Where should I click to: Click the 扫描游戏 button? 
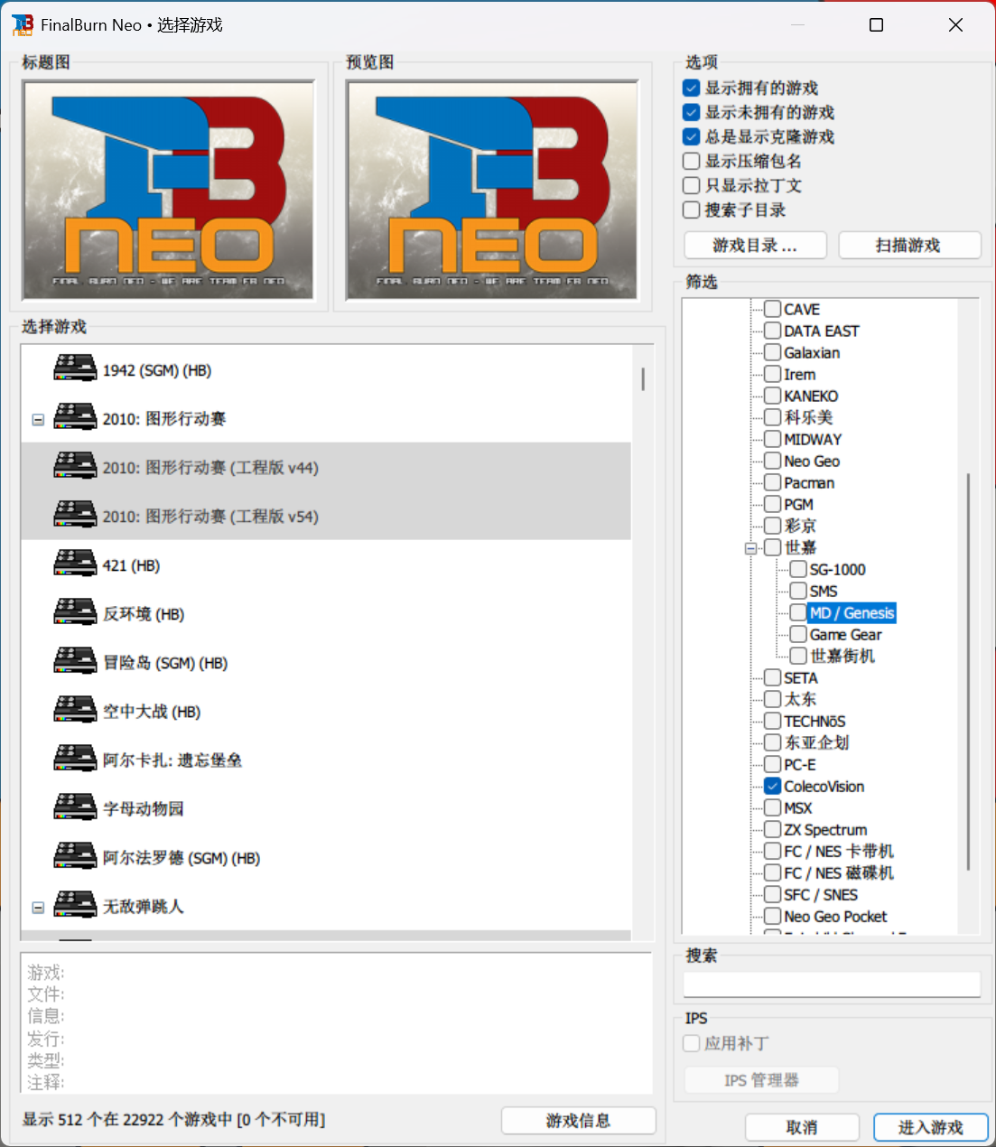pos(909,245)
